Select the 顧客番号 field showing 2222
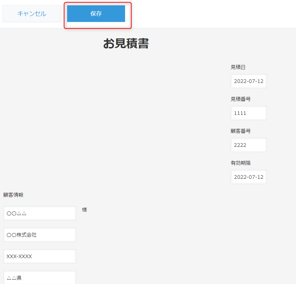This screenshot has height=284, width=296. pos(249,145)
